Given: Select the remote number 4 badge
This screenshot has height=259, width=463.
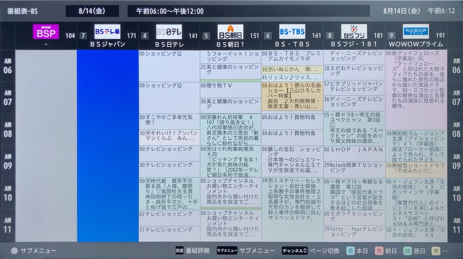Looking at the screenshot, I should tap(145, 36).
